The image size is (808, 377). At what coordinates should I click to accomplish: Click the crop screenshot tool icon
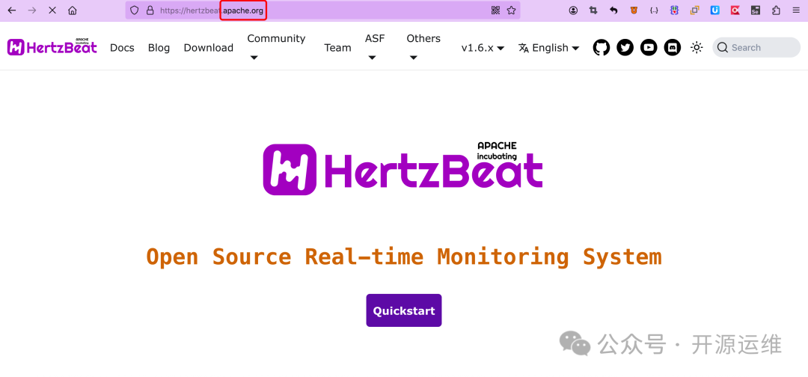[x=593, y=10]
